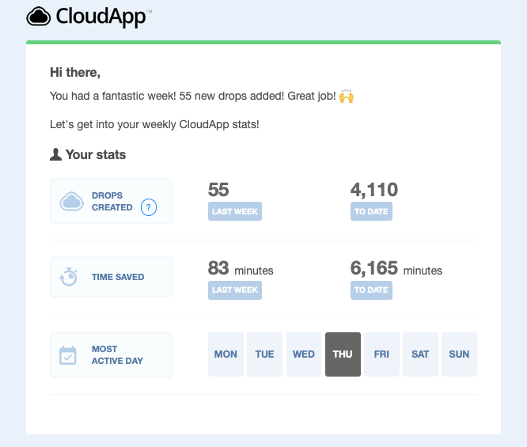The image size is (527, 447).
Task: Click the 6,165 minutes value
Action: [396, 268]
